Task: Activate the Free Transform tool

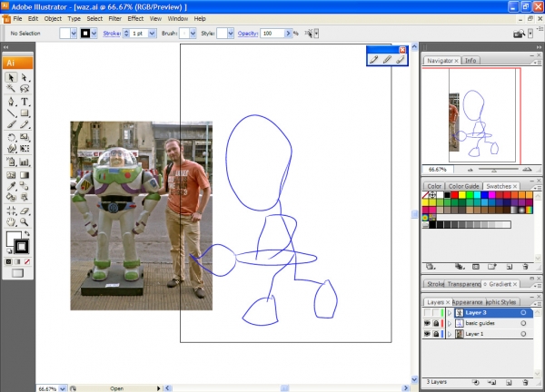Action: [24, 149]
